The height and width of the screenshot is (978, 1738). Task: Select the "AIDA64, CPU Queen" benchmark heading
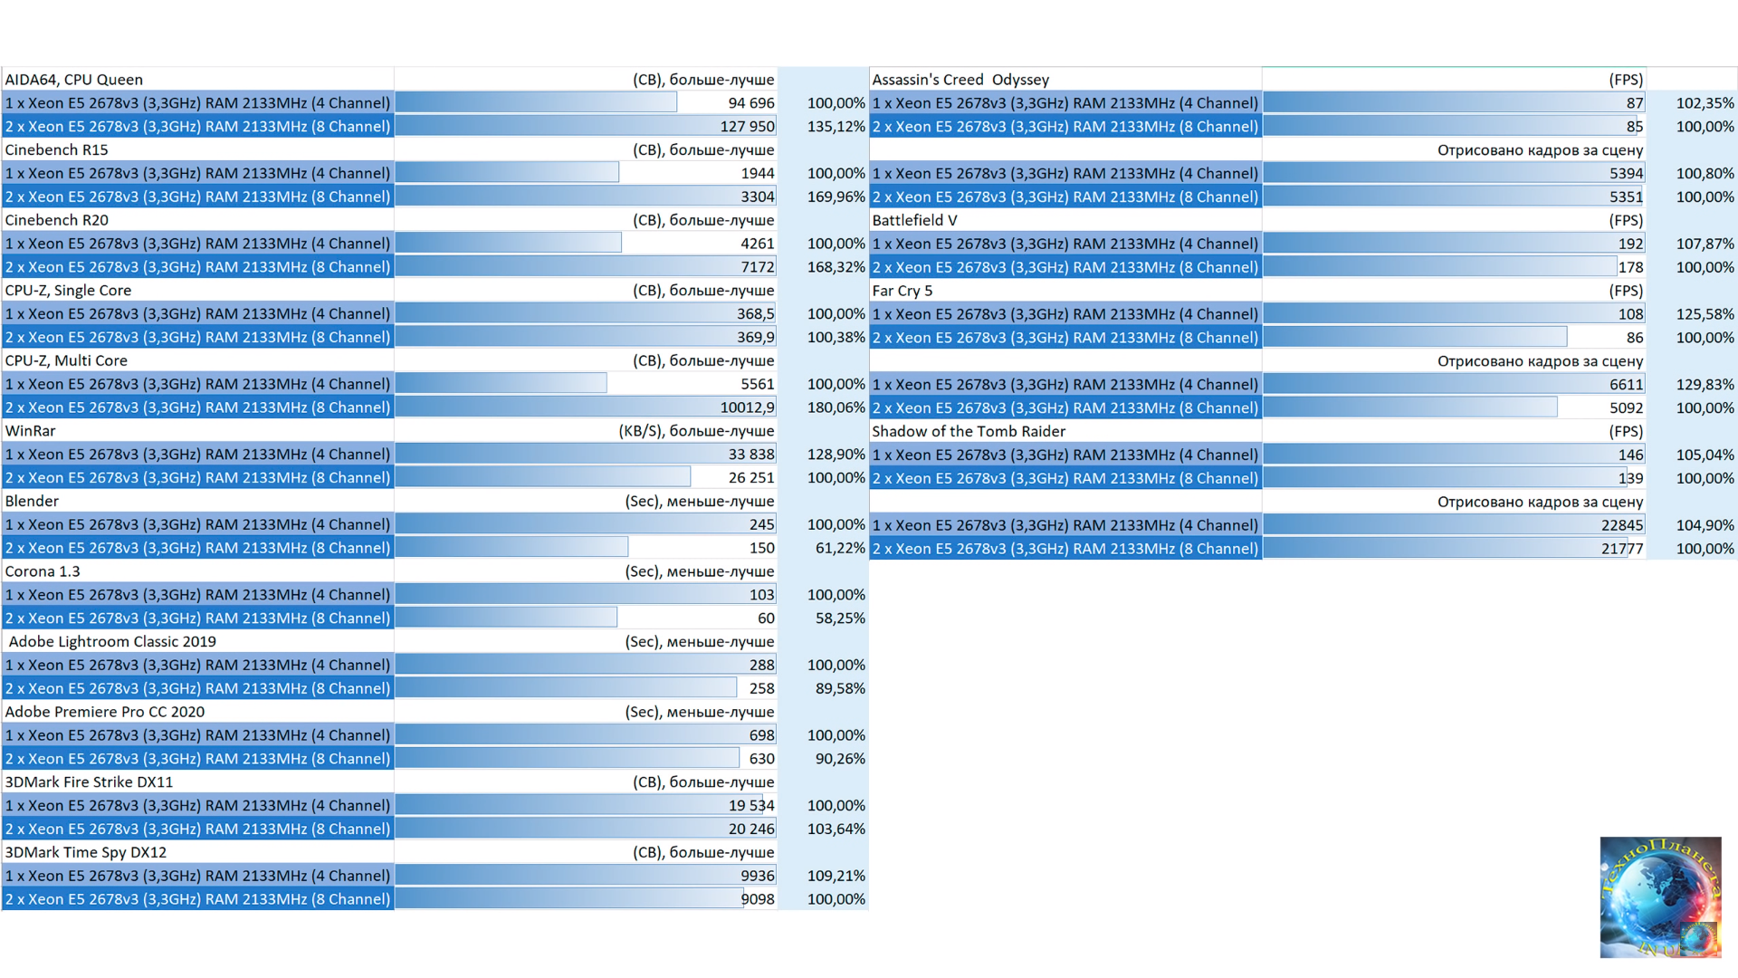tap(74, 80)
